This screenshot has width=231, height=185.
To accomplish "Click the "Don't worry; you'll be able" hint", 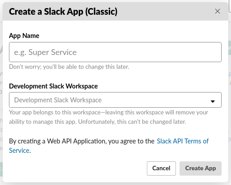I will [x=69, y=67].
